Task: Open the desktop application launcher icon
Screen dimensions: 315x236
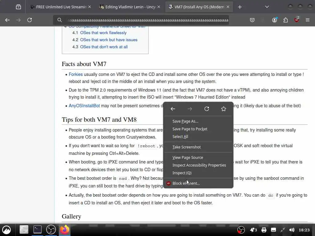Action: [6, 230]
